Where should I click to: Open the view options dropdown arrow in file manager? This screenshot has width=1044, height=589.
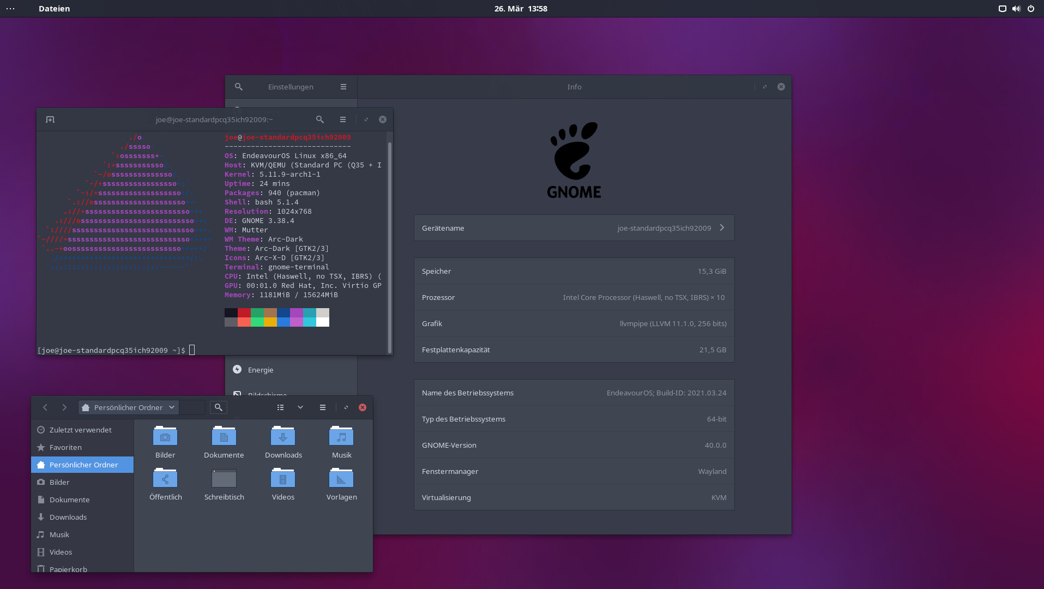point(300,407)
